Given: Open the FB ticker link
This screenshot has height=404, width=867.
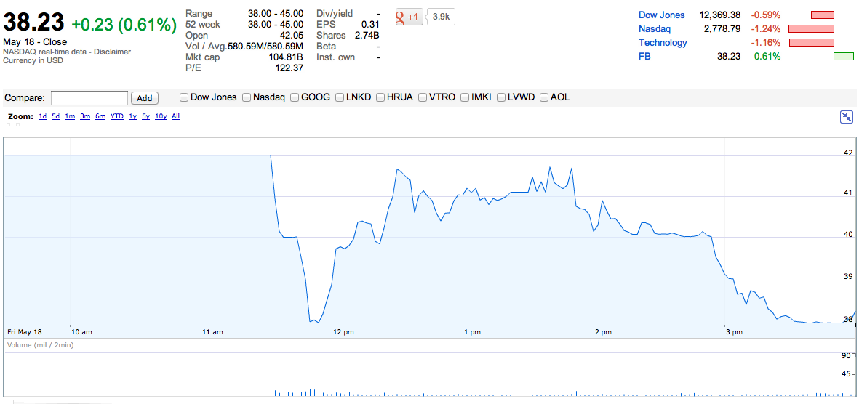Looking at the screenshot, I should pos(644,57).
